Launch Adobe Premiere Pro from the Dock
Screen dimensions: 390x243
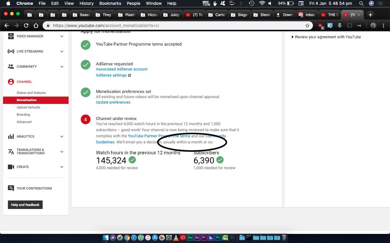[x=204, y=237]
